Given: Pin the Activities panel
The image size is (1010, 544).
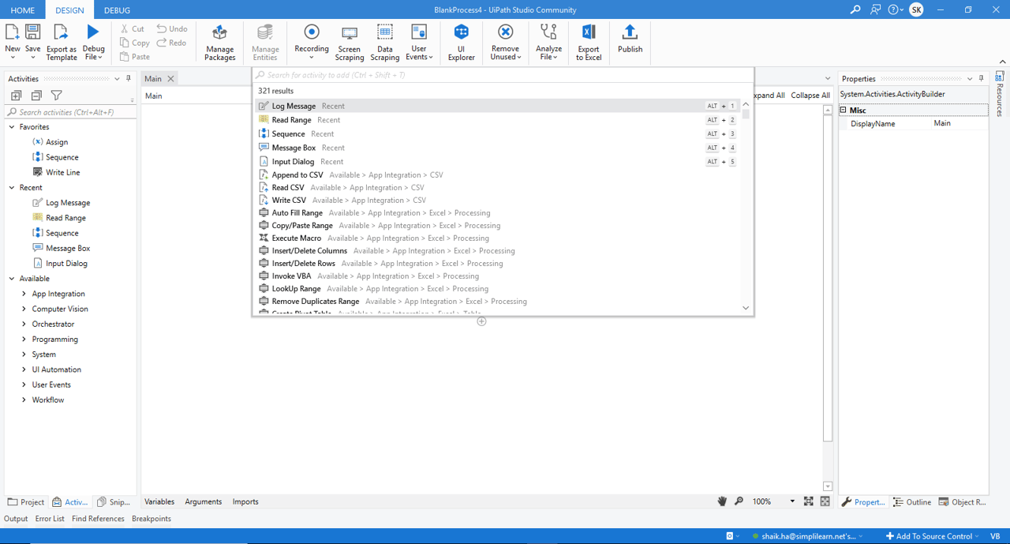Looking at the screenshot, I should (129, 79).
